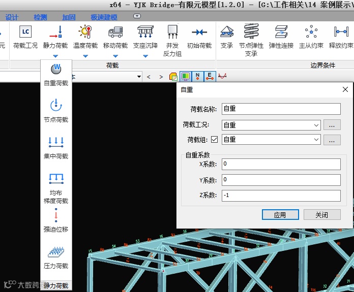Toggle the element number E display icon
This screenshot has height=292, width=354.
pyautogui.click(x=210, y=77)
